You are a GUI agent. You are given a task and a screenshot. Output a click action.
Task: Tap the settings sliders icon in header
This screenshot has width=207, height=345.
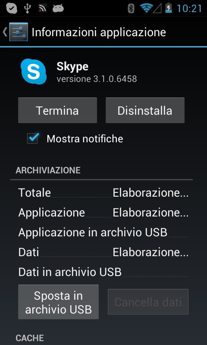pyautogui.click(x=19, y=32)
